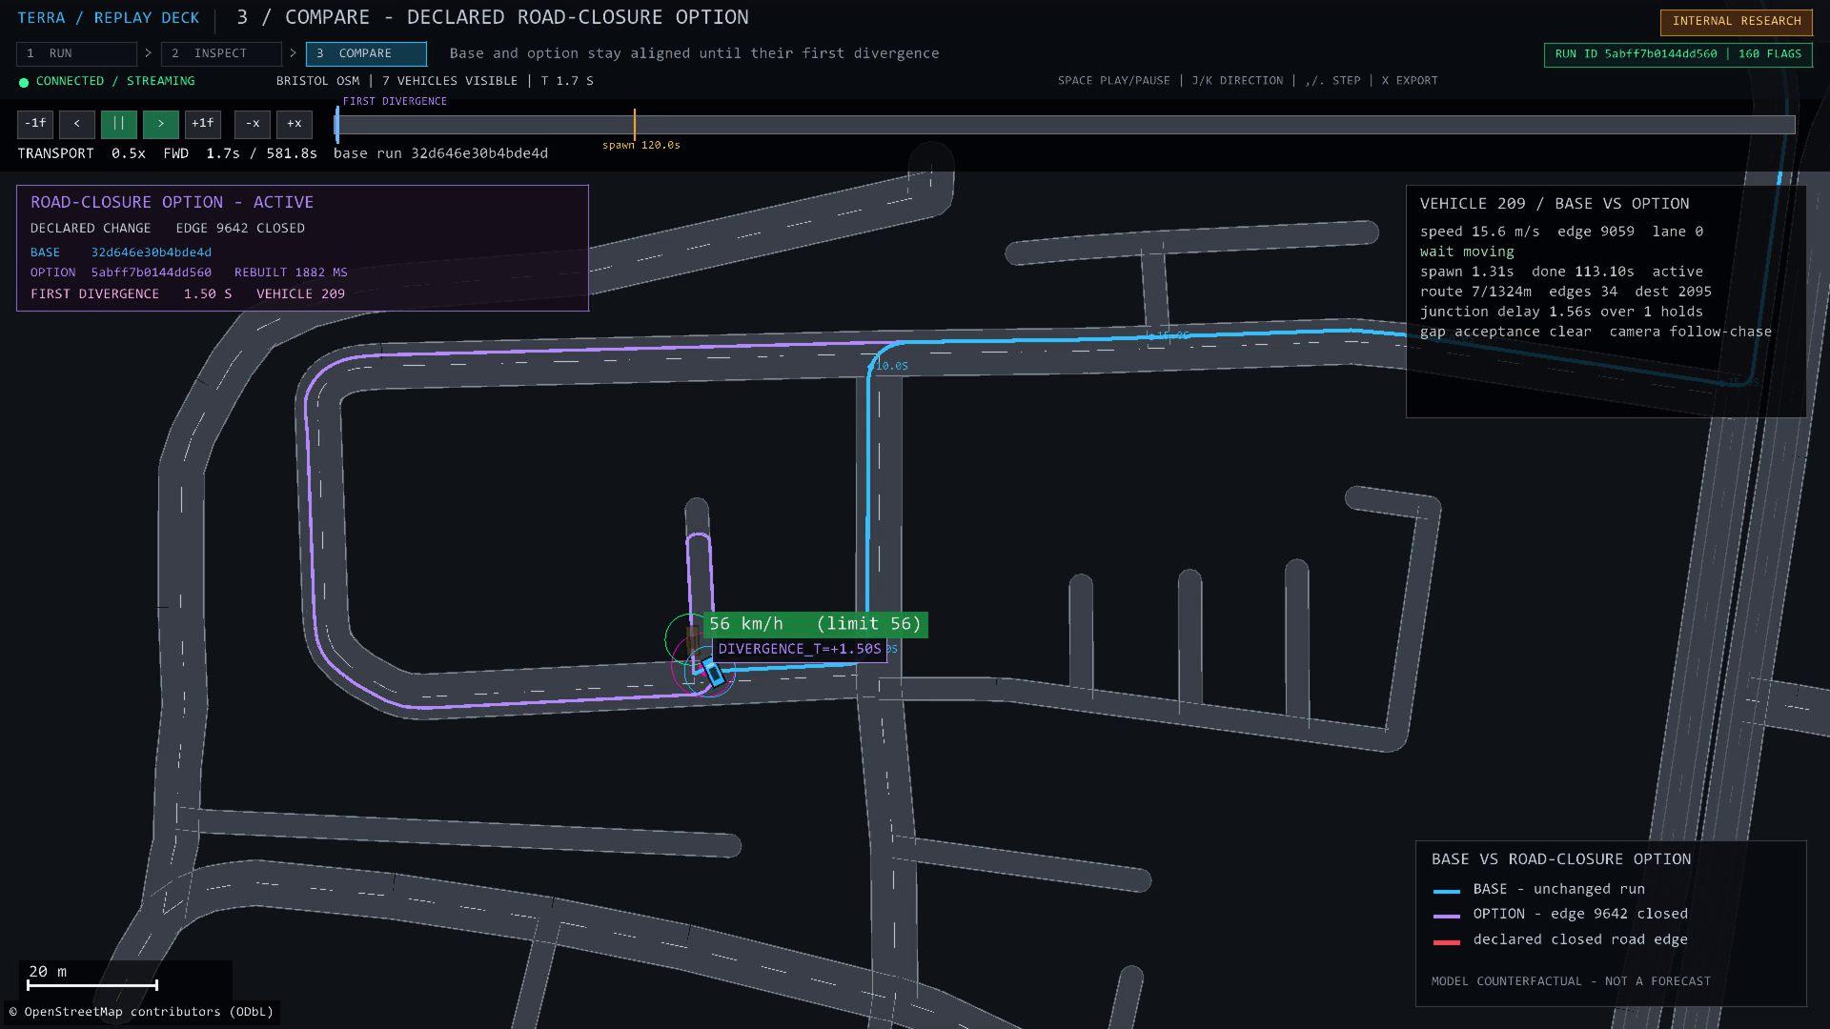Viewport: 1830px width, 1029px height.
Task: Click the REBUILT 1882 MS text
Action: coord(291,272)
